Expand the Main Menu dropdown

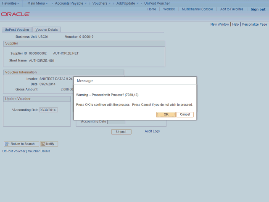(x=37, y=3)
